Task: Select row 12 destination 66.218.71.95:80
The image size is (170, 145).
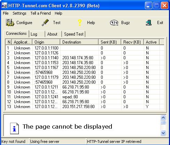Action: click(x=76, y=102)
